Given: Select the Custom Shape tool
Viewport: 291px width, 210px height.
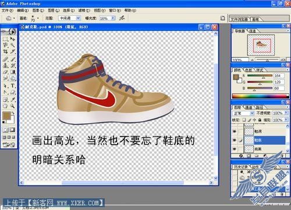Looking at the screenshot, I should [13, 92].
